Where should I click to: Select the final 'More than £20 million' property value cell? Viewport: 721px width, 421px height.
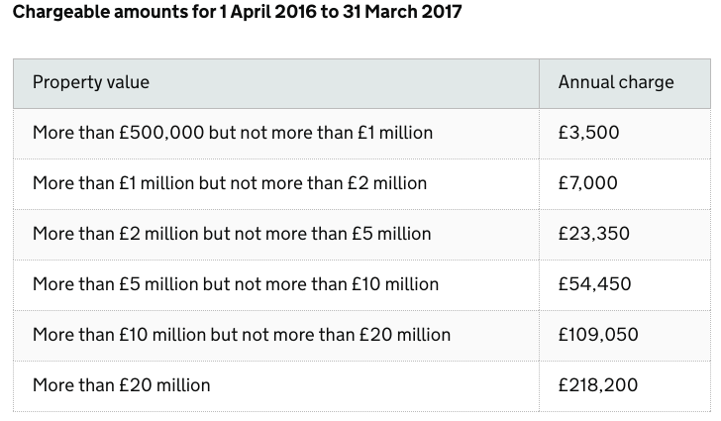122,385
